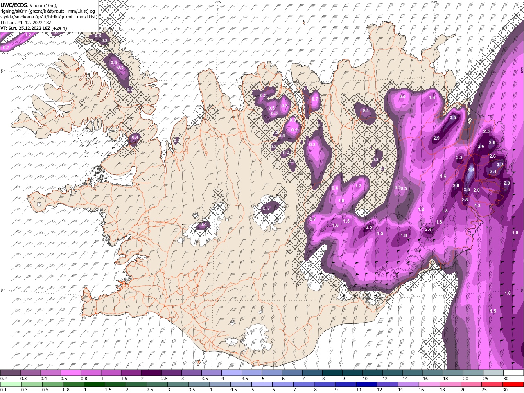This screenshot has width=524, height=393.
Task: Click the 2.0 snowfall value on the map
Action: [x=477, y=190]
